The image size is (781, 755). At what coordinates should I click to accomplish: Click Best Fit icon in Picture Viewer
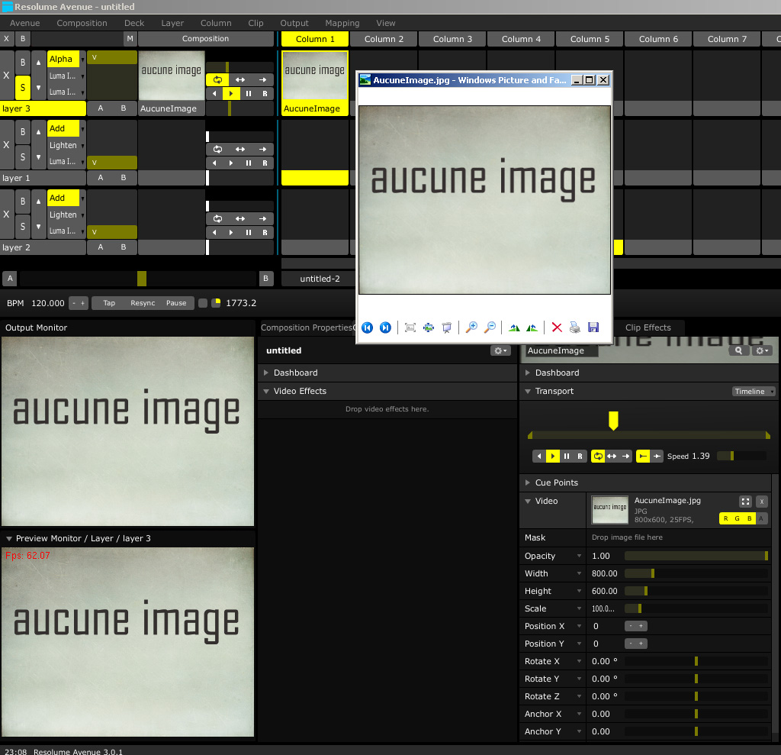pyautogui.click(x=410, y=327)
